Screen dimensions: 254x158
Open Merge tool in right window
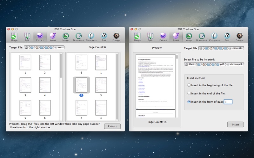click(137, 37)
